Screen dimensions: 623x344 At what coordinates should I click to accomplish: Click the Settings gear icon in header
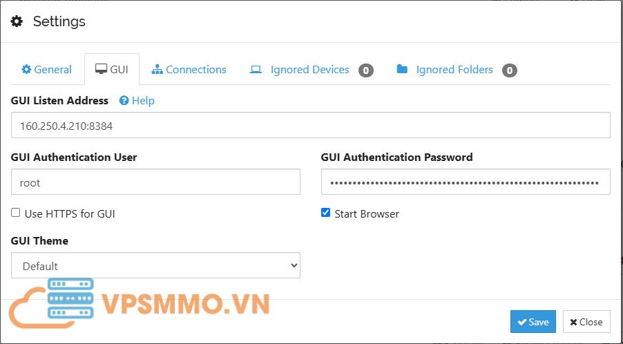coord(17,21)
